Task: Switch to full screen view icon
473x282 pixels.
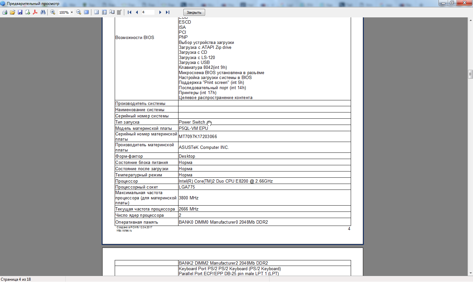Action: tap(86, 12)
